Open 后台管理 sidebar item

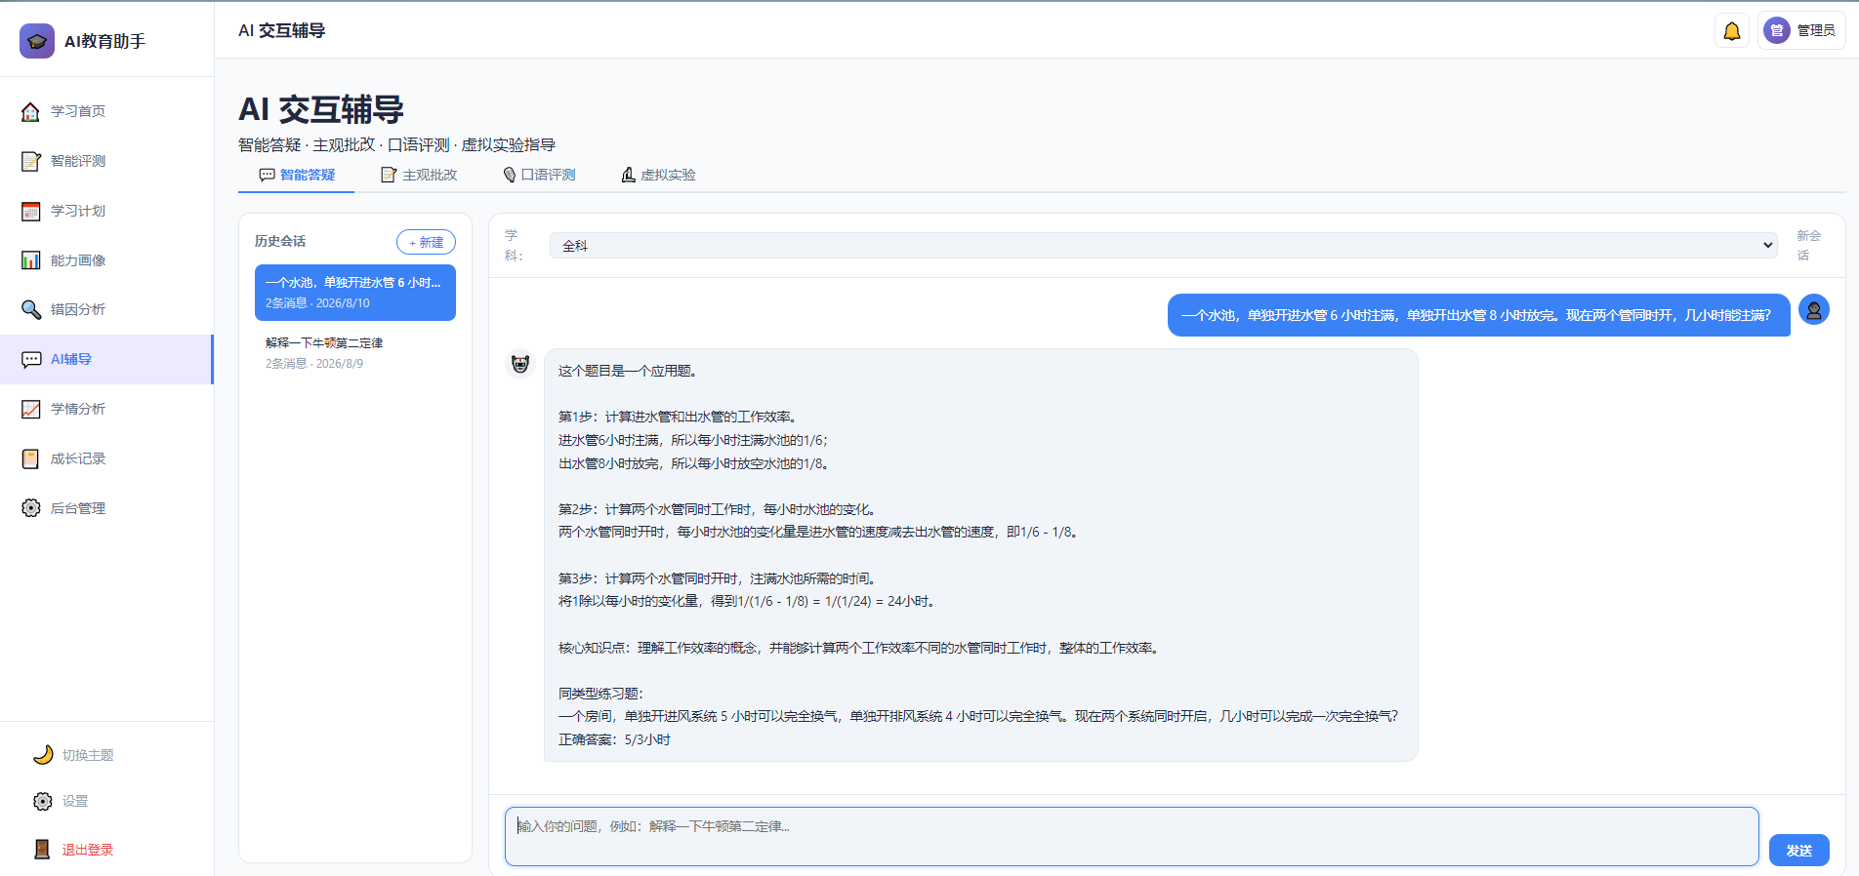point(107,508)
